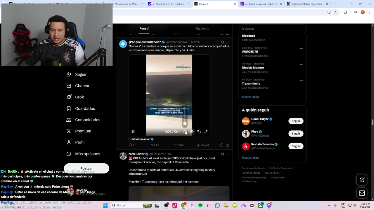Open the #URGENTE trending topic
This screenshot has width=374, height=210.
(x=250, y=52)
